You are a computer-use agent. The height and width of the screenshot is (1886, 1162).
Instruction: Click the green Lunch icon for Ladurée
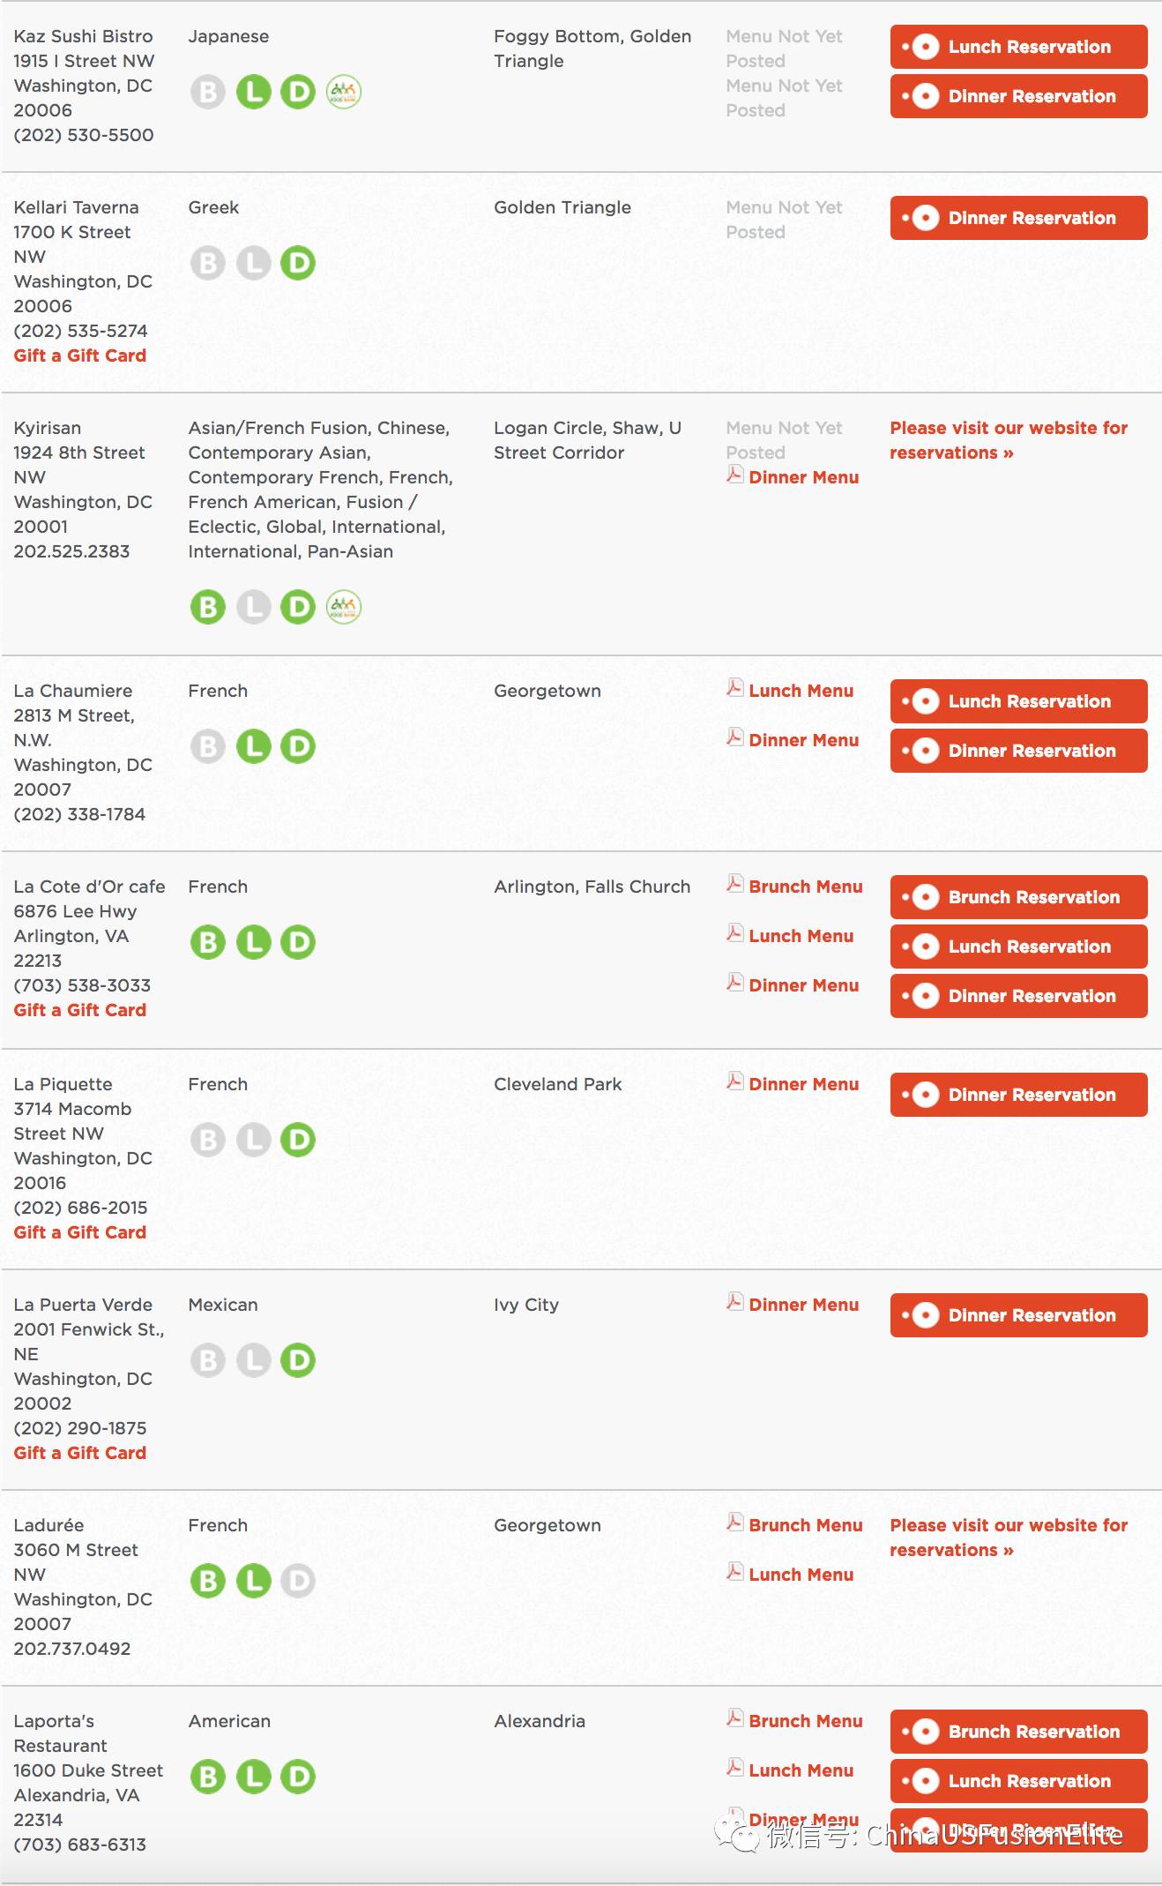coord(253,1581)
